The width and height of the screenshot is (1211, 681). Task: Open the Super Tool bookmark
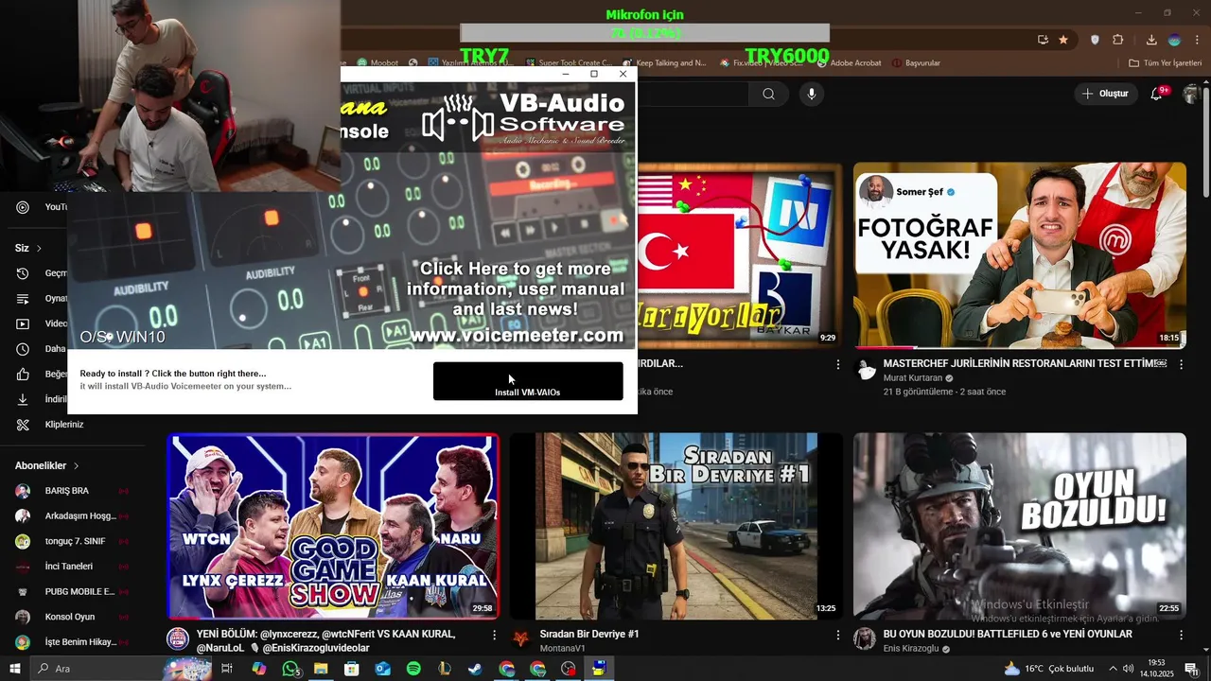pyautogui.click(x=569, y=63)
